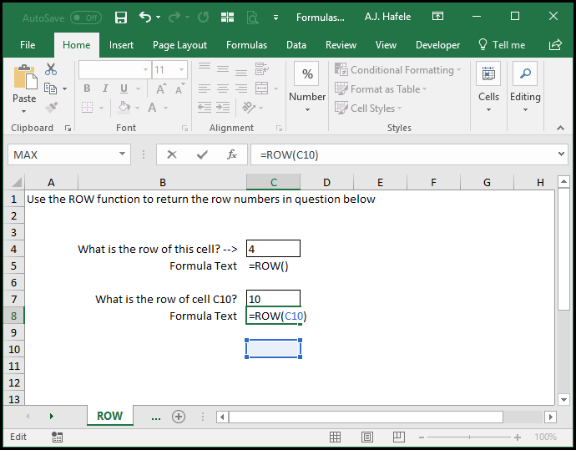
Task: Undo the last action
Action: tap(145, 17)
